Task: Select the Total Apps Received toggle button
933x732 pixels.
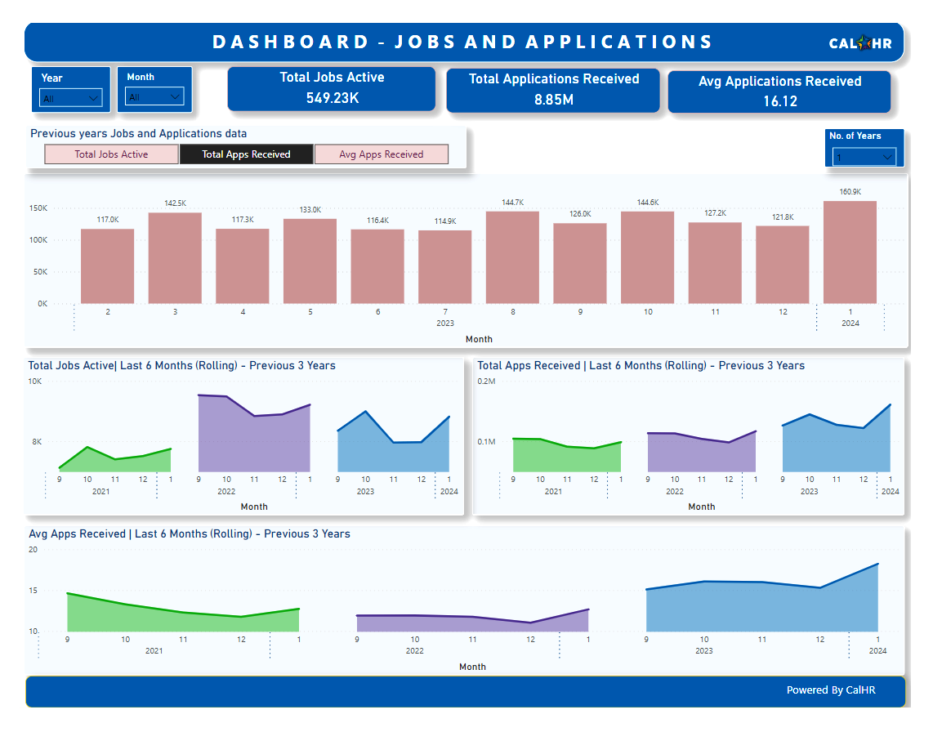Action: [x=246, y=154]
